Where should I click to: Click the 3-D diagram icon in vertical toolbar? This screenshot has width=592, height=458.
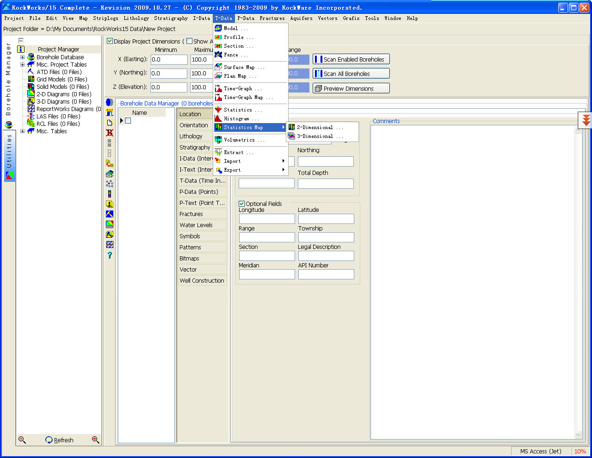pos(110,235)
